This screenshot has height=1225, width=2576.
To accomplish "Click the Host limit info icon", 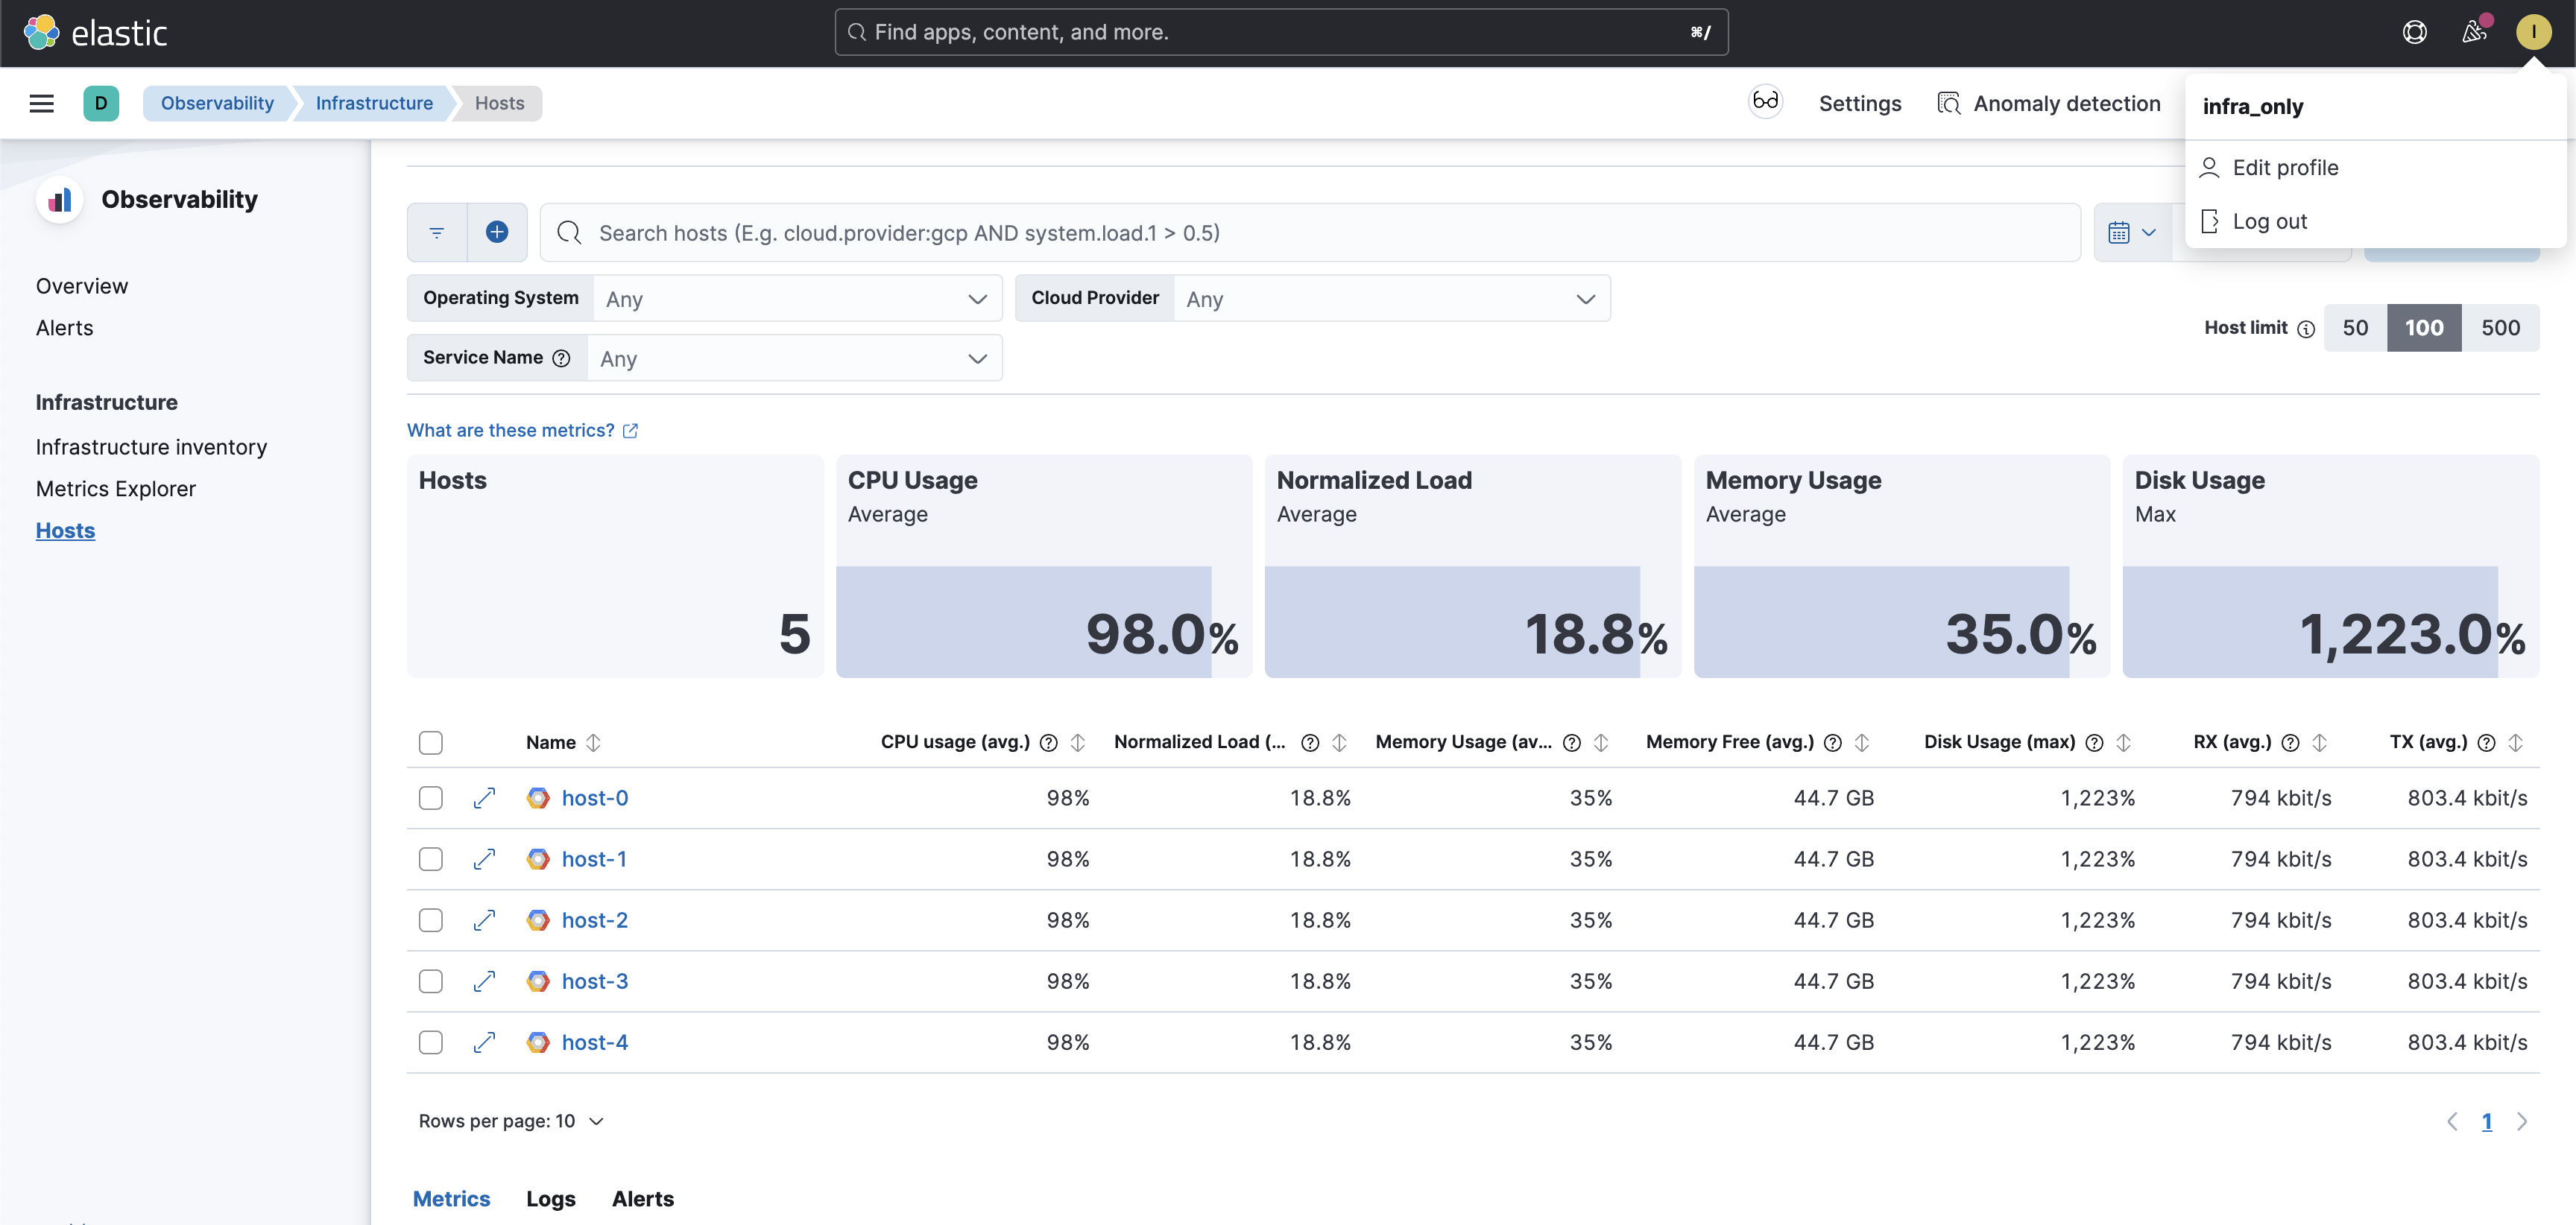I will (x=2306, y=329).
